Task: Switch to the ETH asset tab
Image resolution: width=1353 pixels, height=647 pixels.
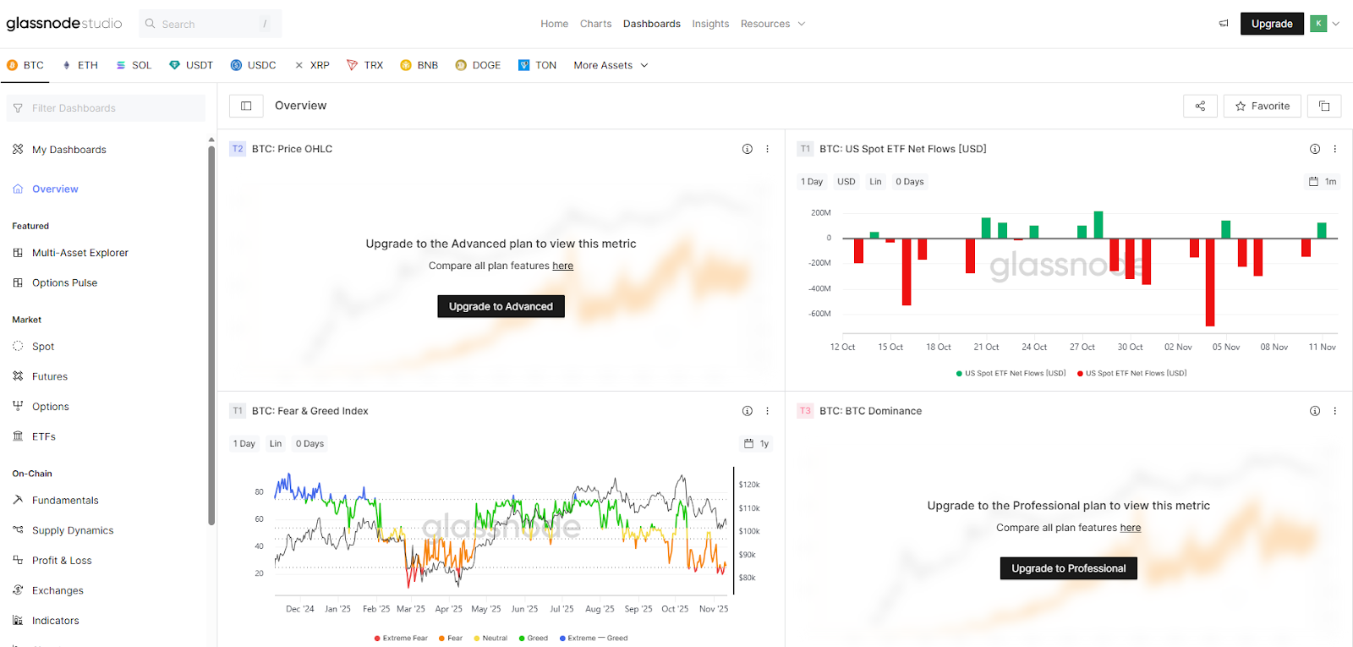Action: (x=80, y=65)
